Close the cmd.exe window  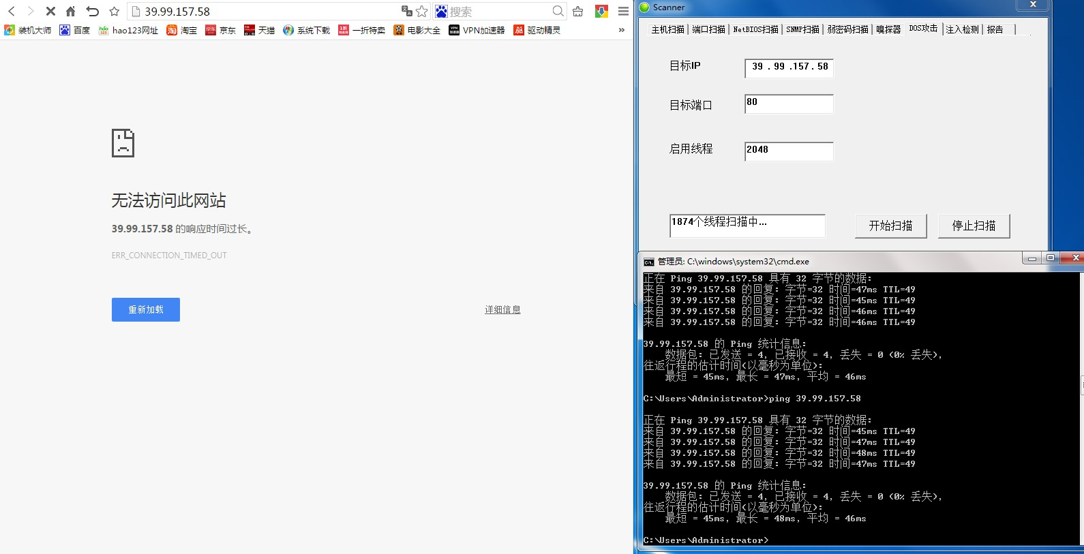pos(1073,258)
